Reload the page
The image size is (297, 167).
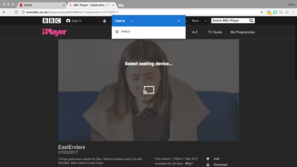coord(16,12)
